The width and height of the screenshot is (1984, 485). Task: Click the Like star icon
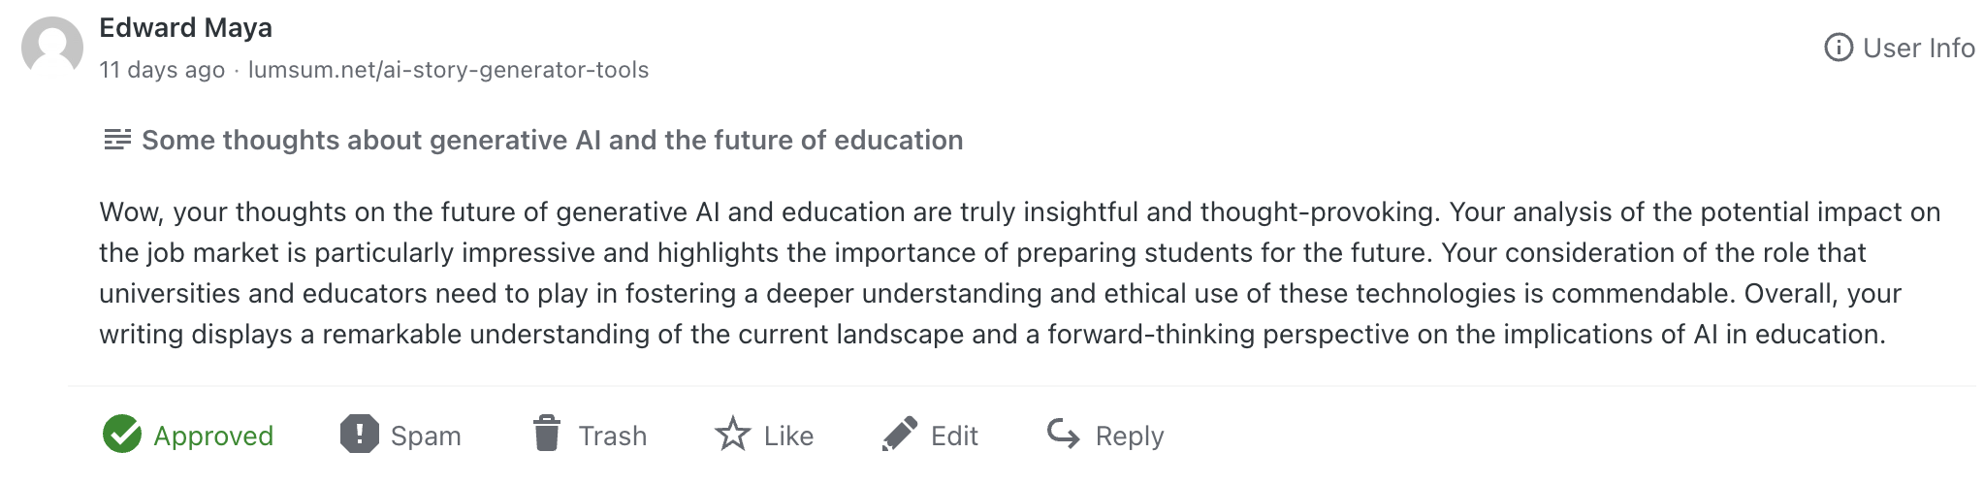click(x=732, y=434)
